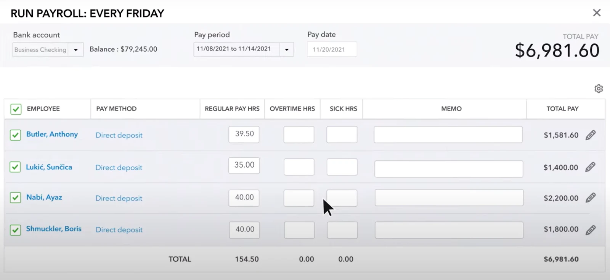Click Direct deposit for Nabi, Ayaz

119,198
